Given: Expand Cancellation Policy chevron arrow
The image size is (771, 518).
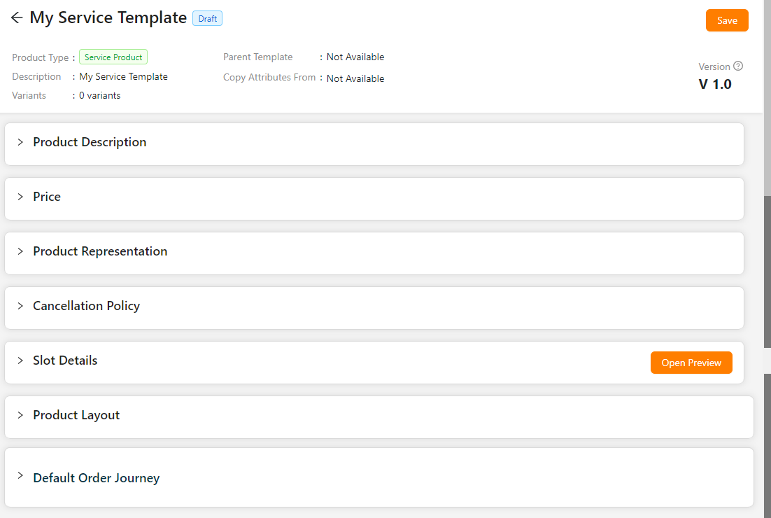Looking at the screenshot, I should coord(20,306).
